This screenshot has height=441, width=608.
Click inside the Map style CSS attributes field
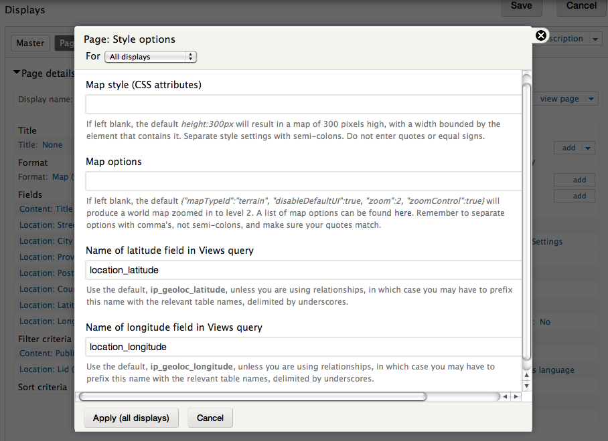tap(303, 104)
